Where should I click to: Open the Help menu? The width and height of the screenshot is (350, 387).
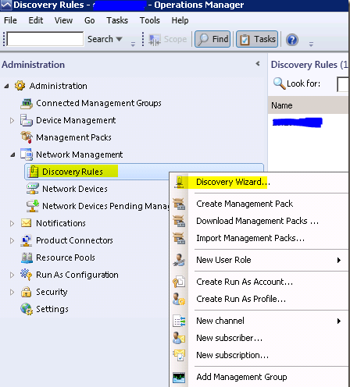click(x=180, y=20)
